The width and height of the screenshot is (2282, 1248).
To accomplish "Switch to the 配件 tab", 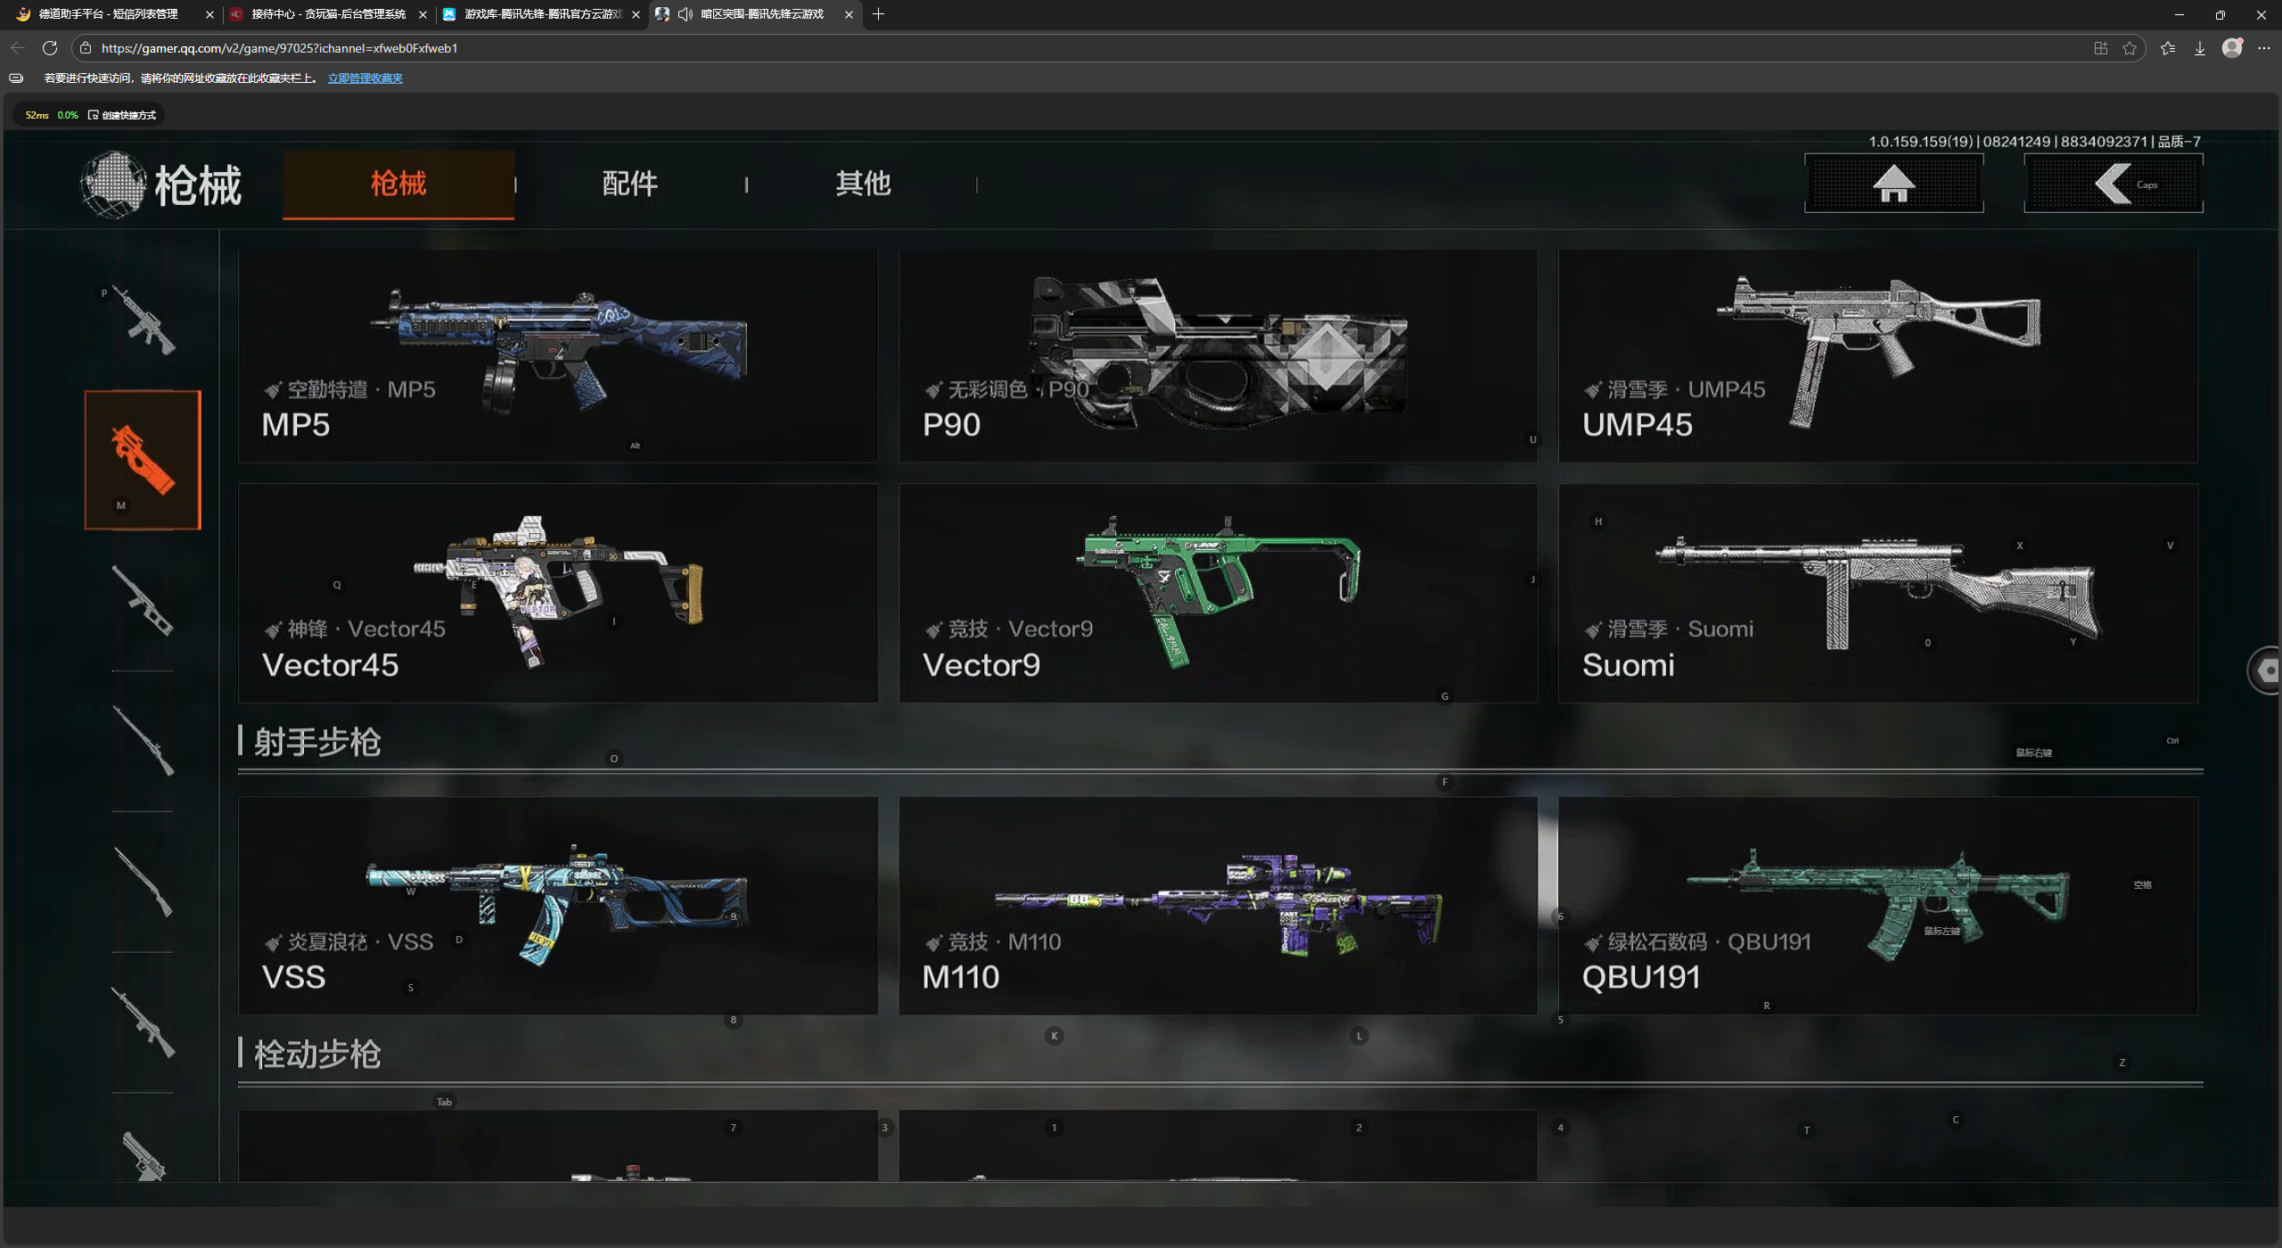I will (x=630, y=184).
